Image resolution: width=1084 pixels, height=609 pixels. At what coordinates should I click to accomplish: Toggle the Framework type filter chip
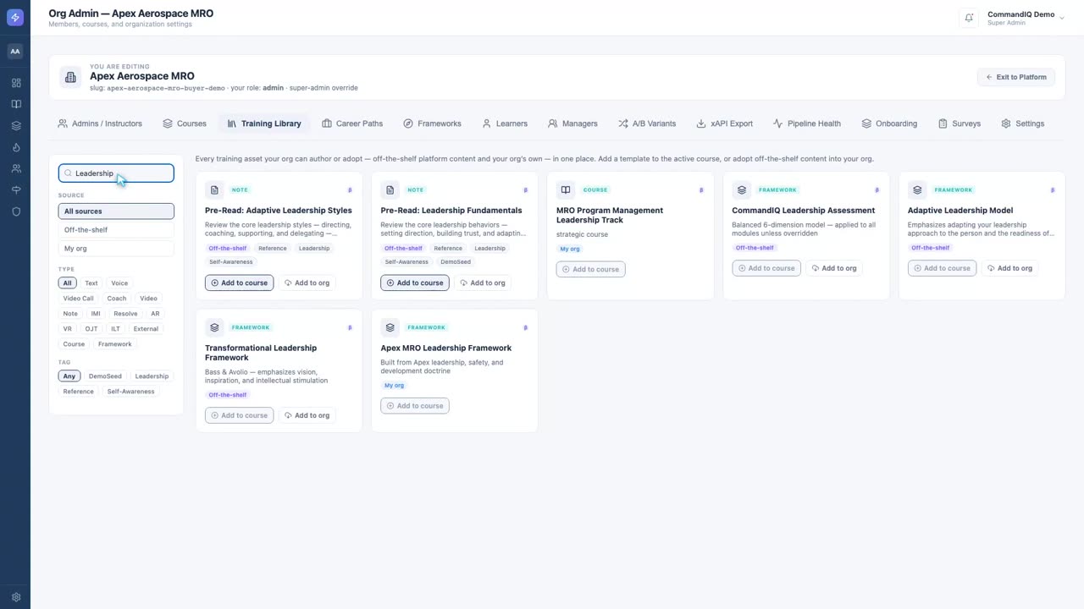point(115,344)
